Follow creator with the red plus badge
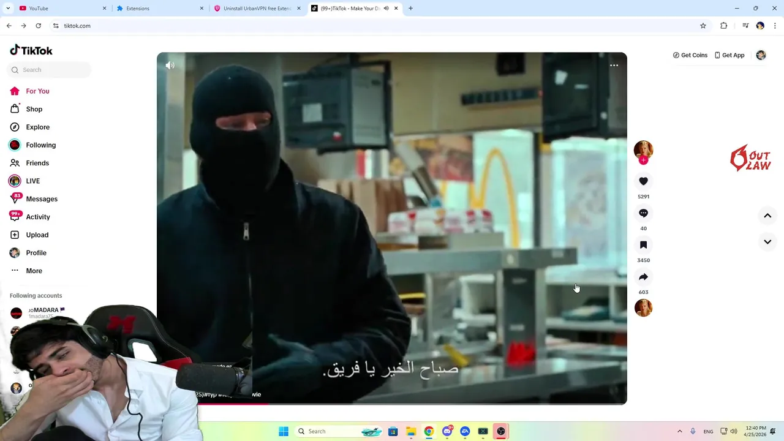 [643, 160]
